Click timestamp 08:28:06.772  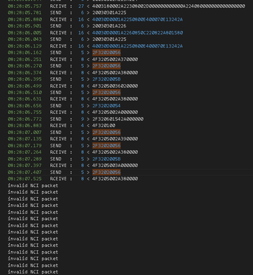25,119
